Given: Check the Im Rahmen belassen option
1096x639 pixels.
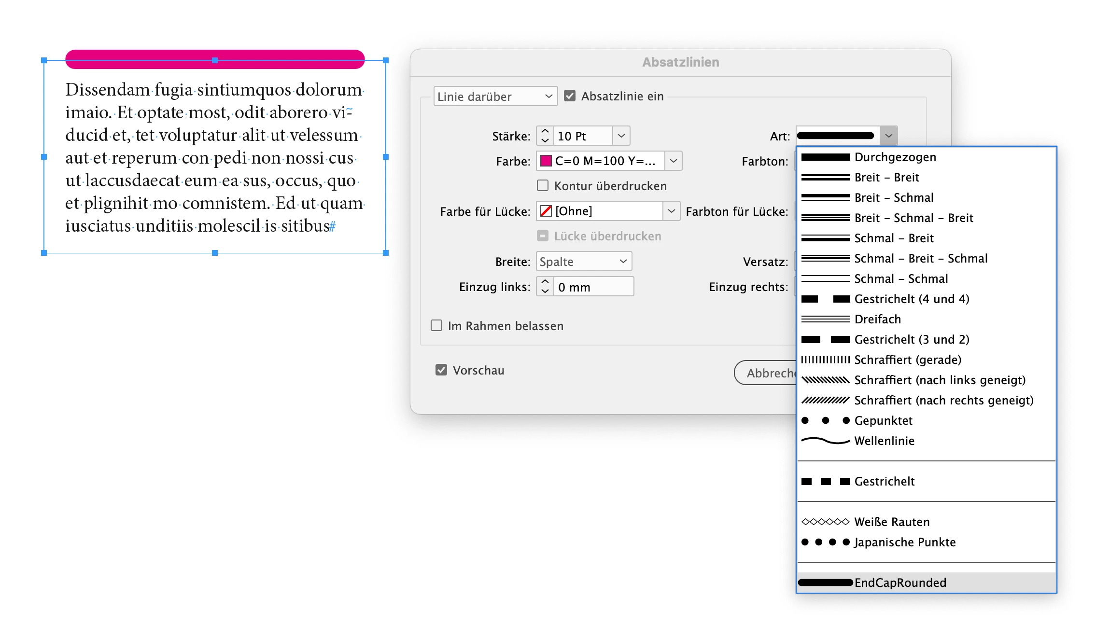Looking at the screenshot, I should click(436, 326).
